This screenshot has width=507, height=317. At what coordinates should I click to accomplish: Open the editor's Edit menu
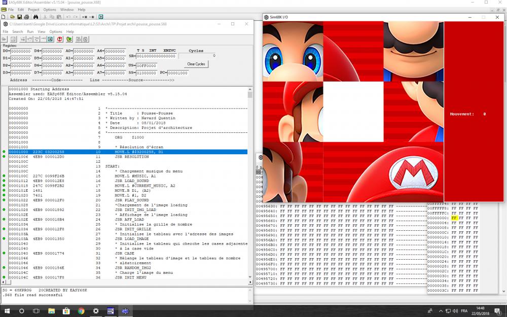point(21,10)
